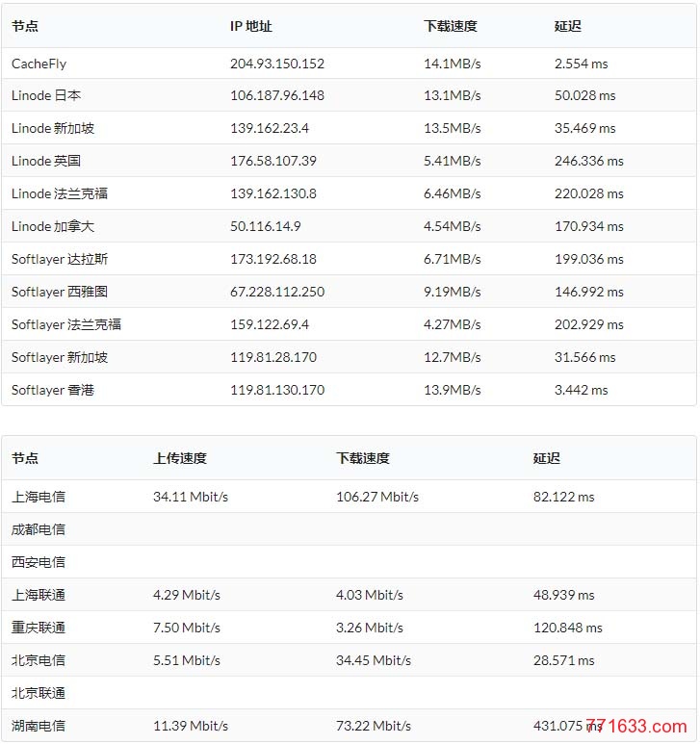Click the 上传速度 column header

click(x=180, y=458)
